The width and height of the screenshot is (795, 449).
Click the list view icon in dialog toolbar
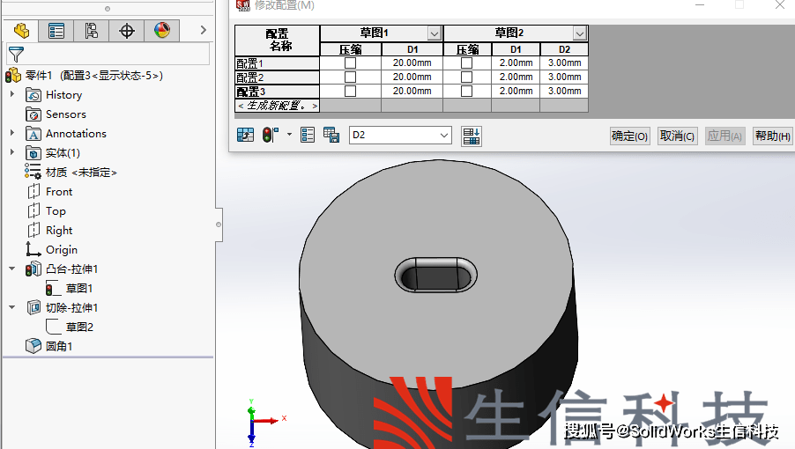tap(308, 135)
